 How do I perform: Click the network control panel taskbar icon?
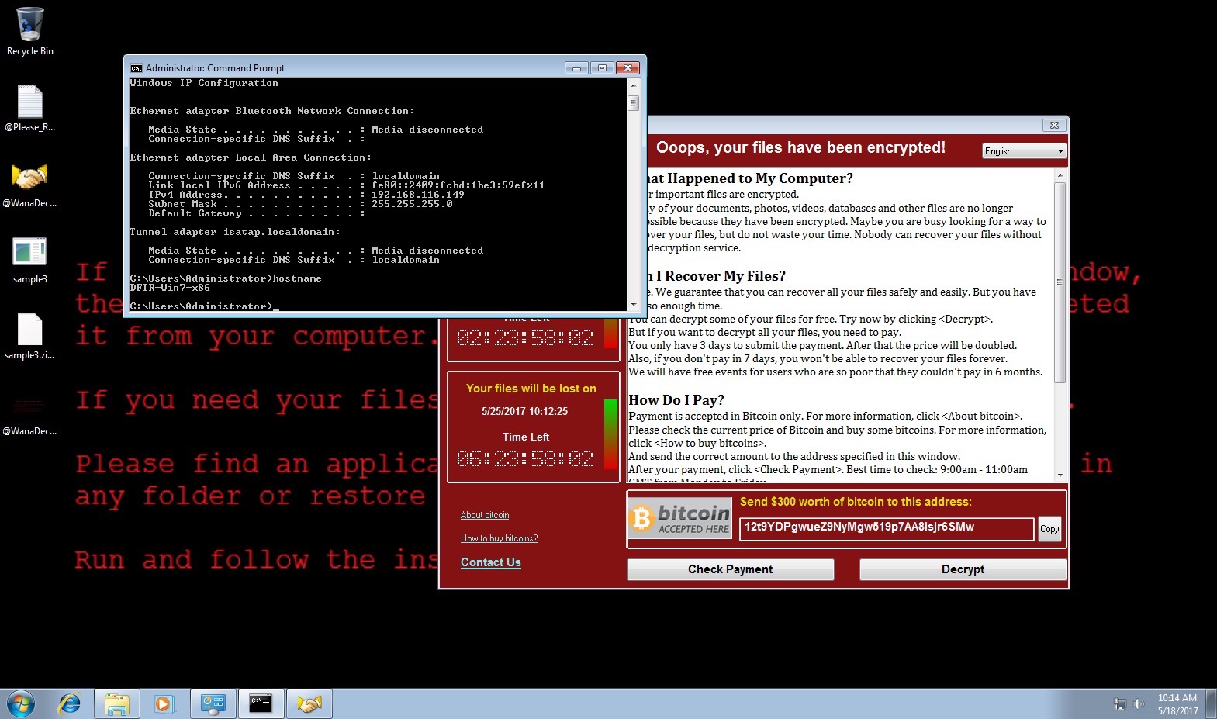[x=213, y=704]
